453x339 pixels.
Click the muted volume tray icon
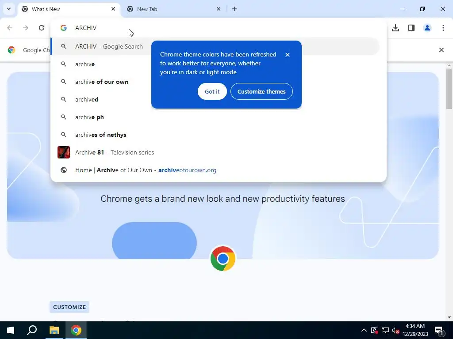[396, 330]
